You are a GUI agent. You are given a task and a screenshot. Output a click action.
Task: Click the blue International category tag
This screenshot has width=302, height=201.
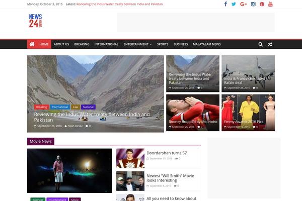coord(60,107)
